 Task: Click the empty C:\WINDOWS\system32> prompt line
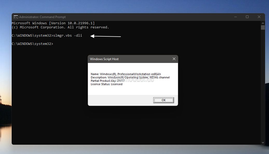[32, 44]
